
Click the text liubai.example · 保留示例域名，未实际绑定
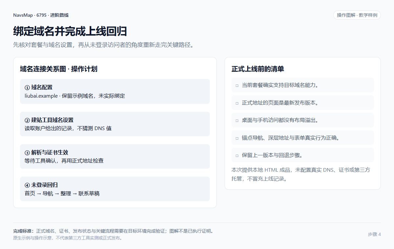(x=75, y=96)
